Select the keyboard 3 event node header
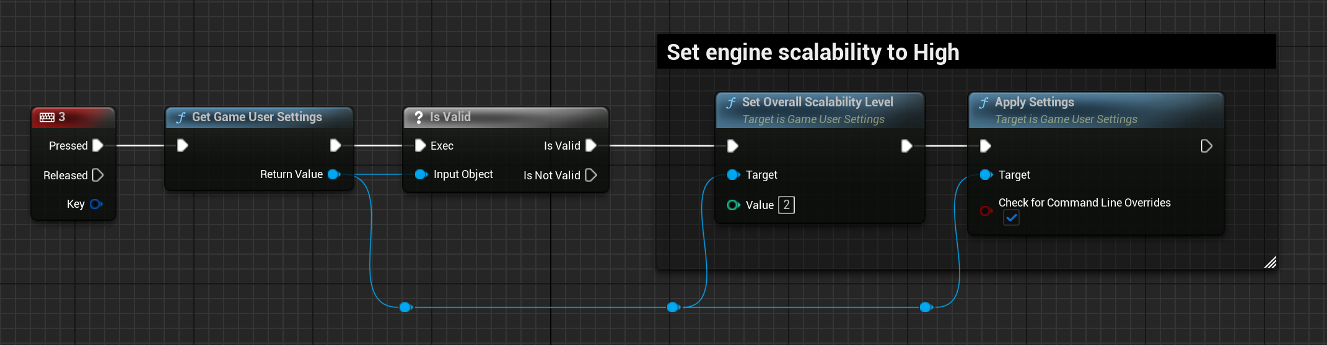The image size is (1327, 345). tap(74, 117)
